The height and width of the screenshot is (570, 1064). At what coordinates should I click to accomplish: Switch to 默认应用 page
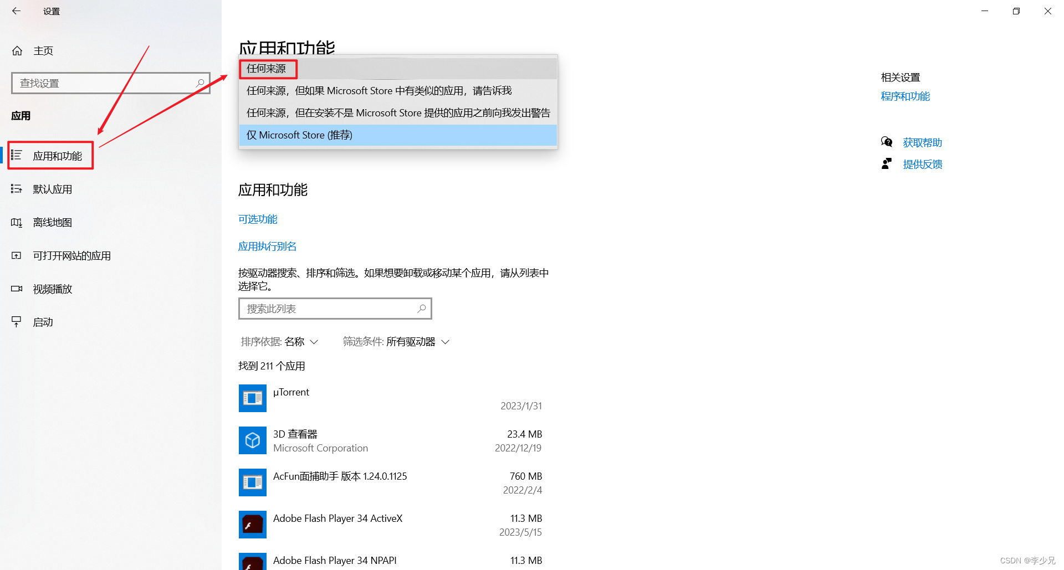point(53,189)
